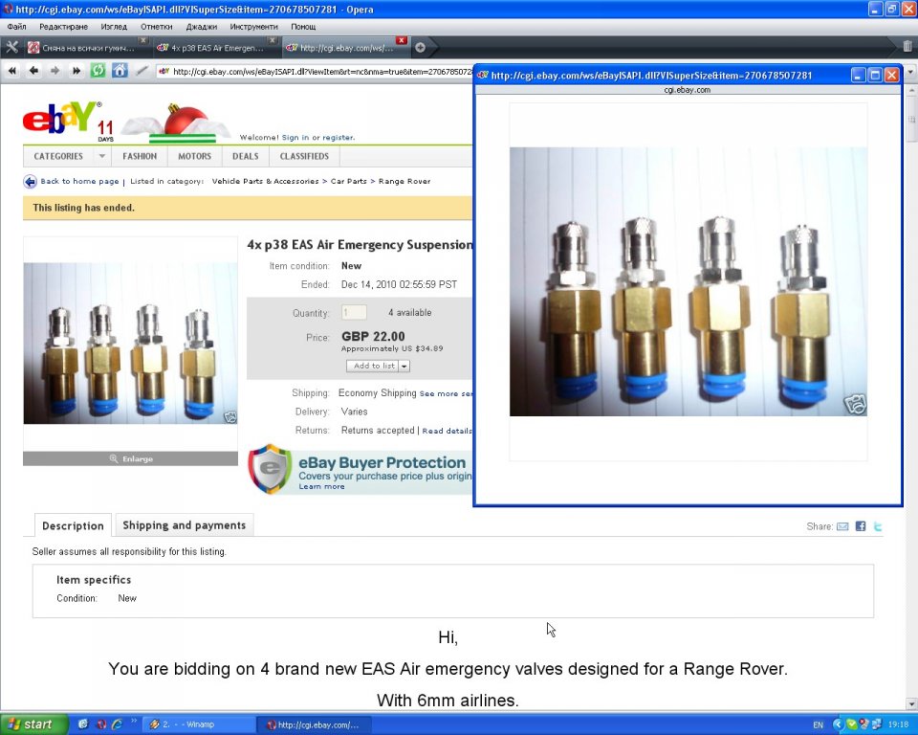Switch to the '4x p38 EAS Air Emergen...' tab
Image resolution: width=918 pixels, height=735 pixels.
click(215, 48)
